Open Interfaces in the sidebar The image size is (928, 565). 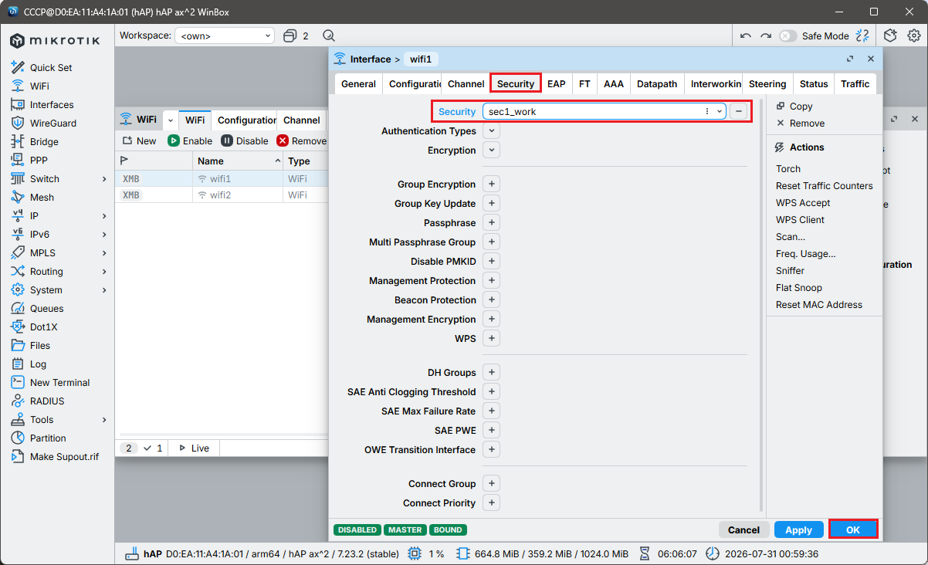coord(52,104)
